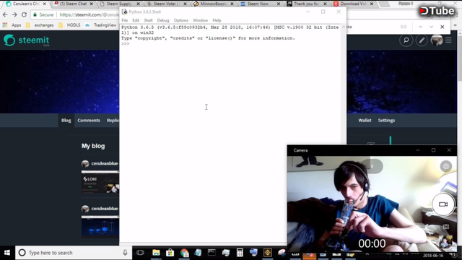462x260 pixels.
Task: Open Window menu in Python Shell
Action: (x=200, y=20)
